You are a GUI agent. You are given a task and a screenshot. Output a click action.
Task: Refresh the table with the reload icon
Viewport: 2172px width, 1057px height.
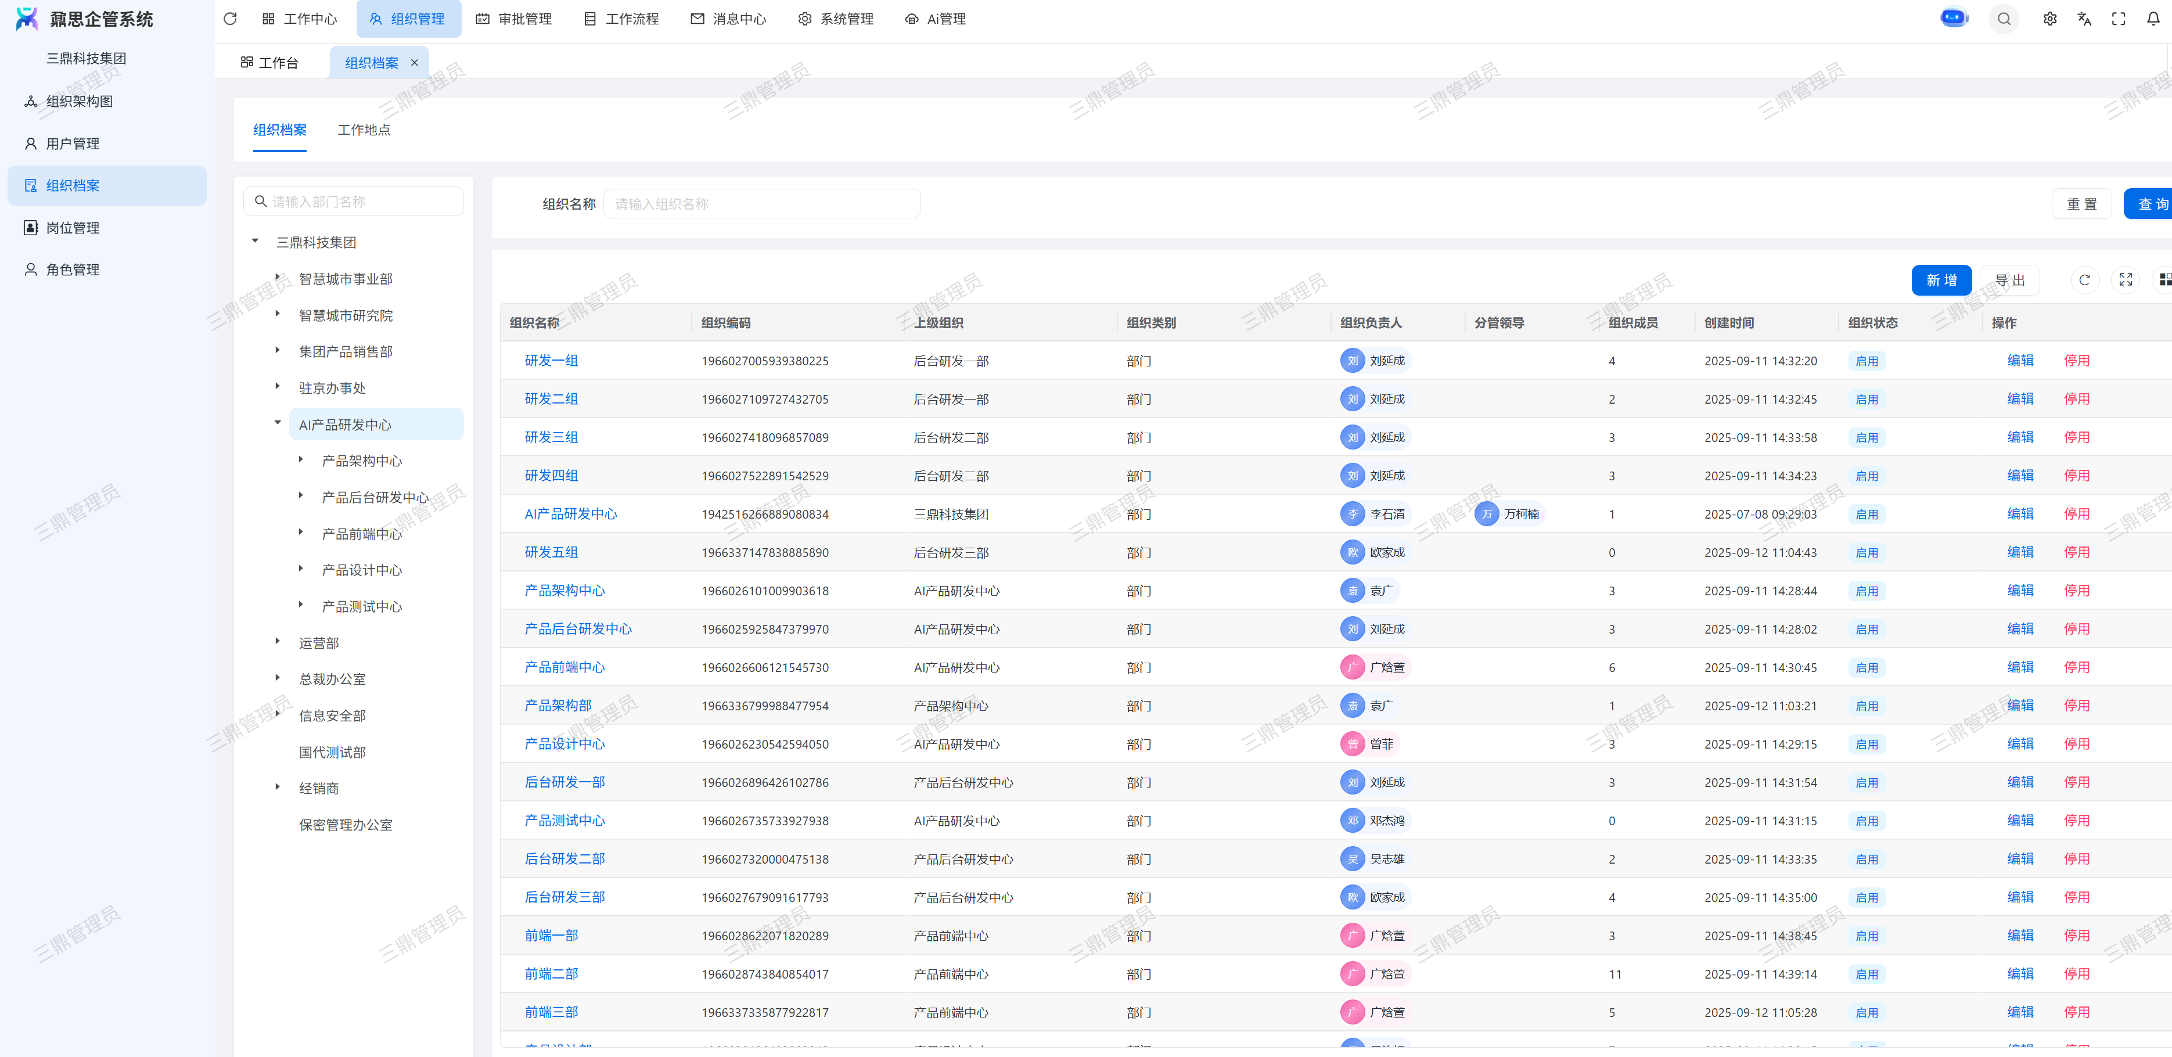[2084, 280]
